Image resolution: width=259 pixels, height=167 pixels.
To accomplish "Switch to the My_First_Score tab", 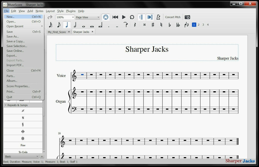I will click(57, 32).
